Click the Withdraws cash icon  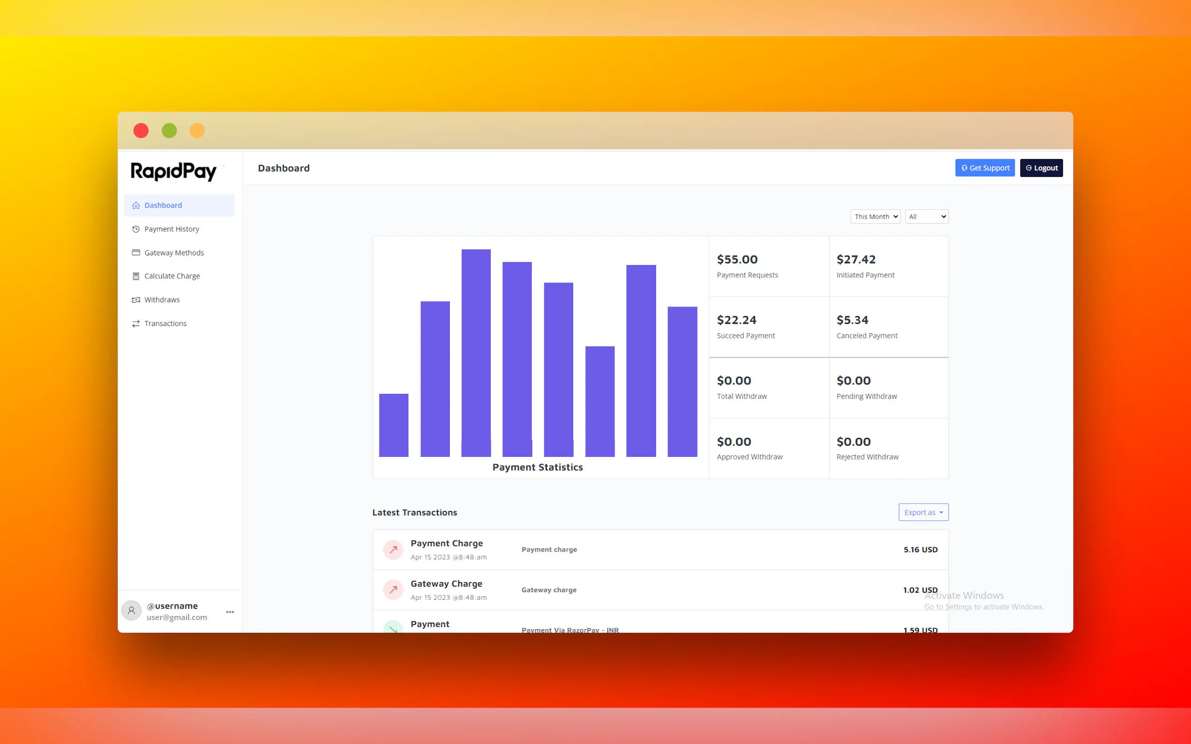136,300
